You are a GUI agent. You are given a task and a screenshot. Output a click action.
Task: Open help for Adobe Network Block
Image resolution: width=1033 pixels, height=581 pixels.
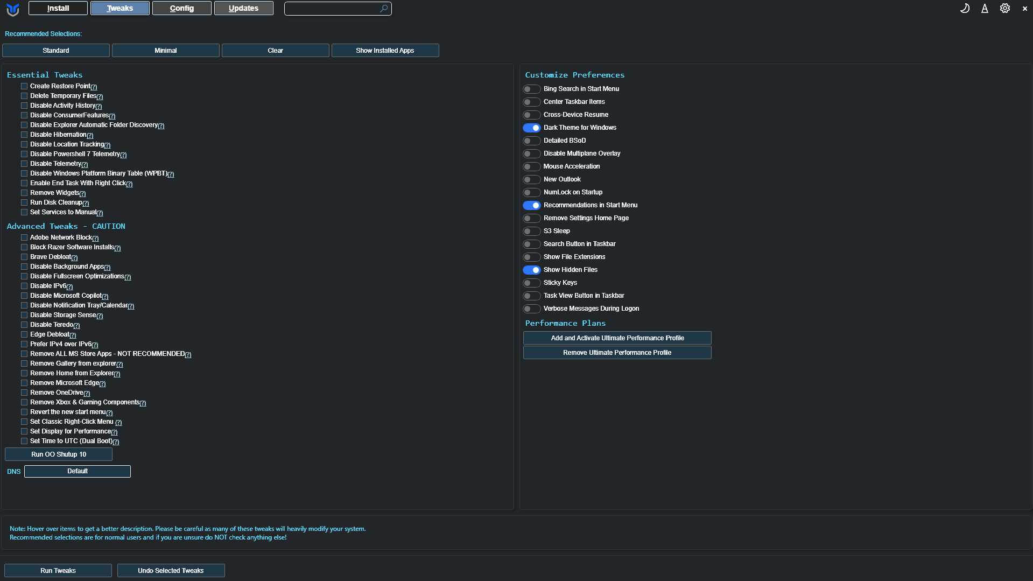click(x=95, y=238)
